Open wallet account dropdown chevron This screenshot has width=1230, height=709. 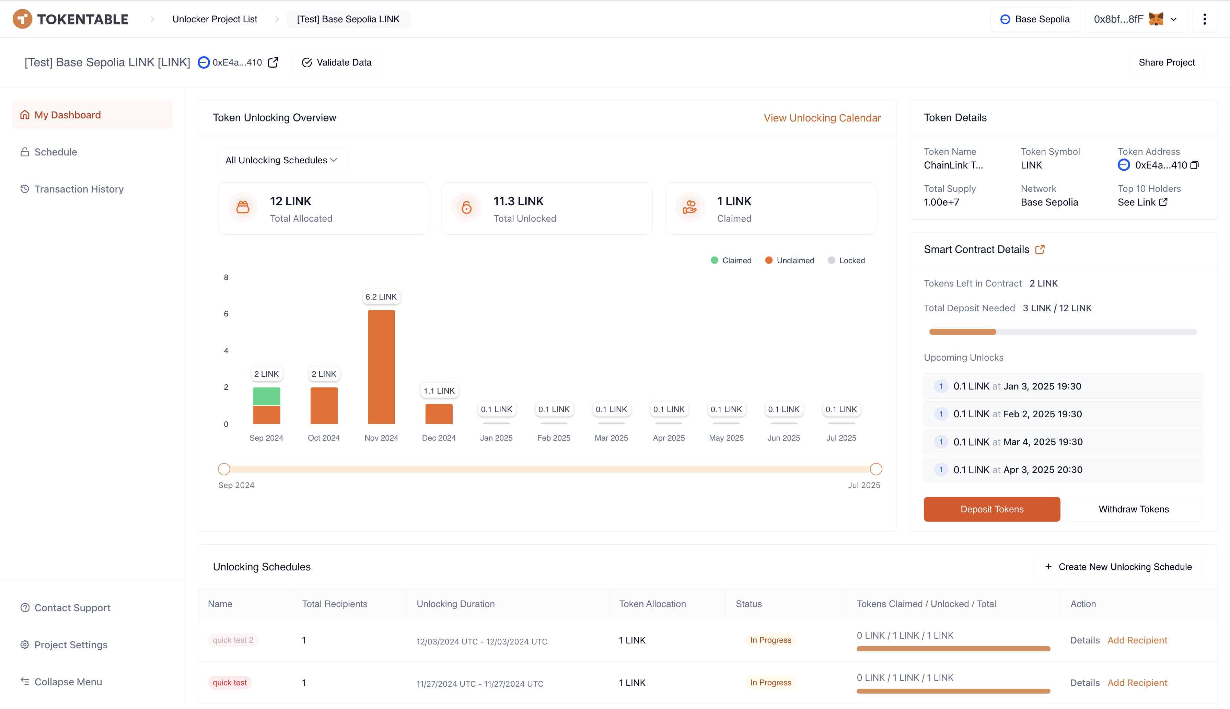pyautogui.click(x=1174, y=20)
